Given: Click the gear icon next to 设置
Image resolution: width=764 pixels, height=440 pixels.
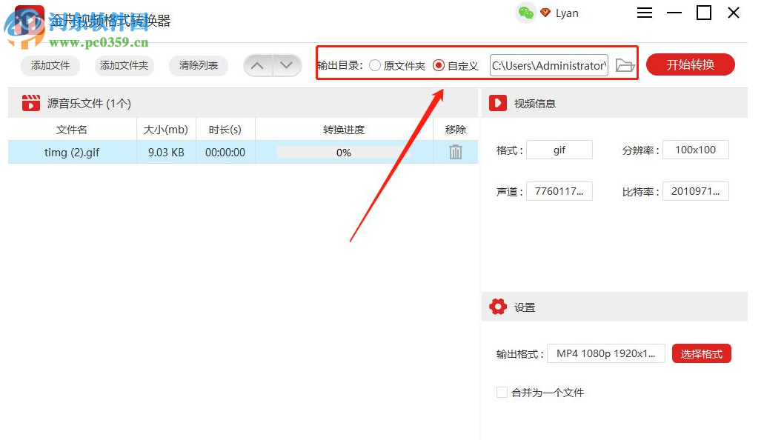Looking at the screenshot, I should 498,306.
